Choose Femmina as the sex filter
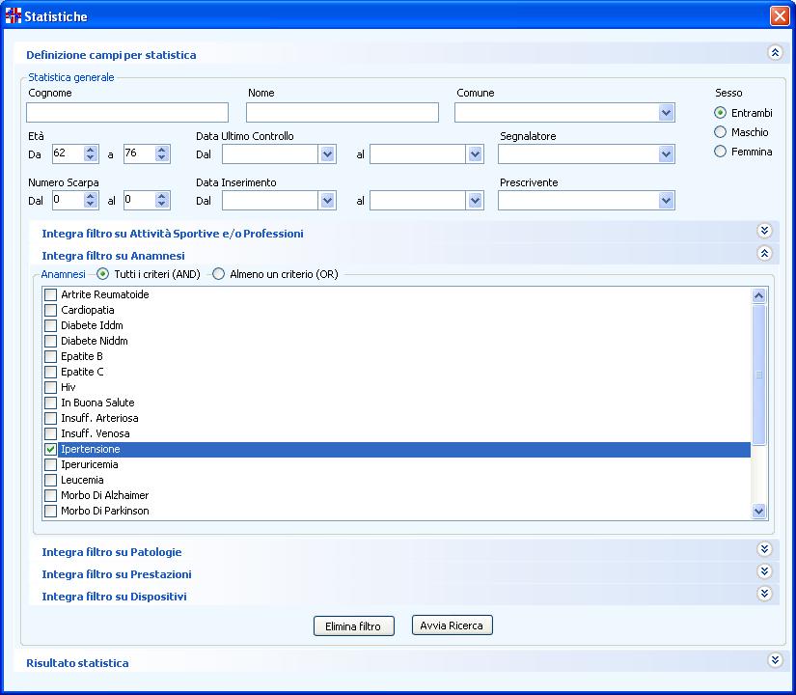 point(720,152)
